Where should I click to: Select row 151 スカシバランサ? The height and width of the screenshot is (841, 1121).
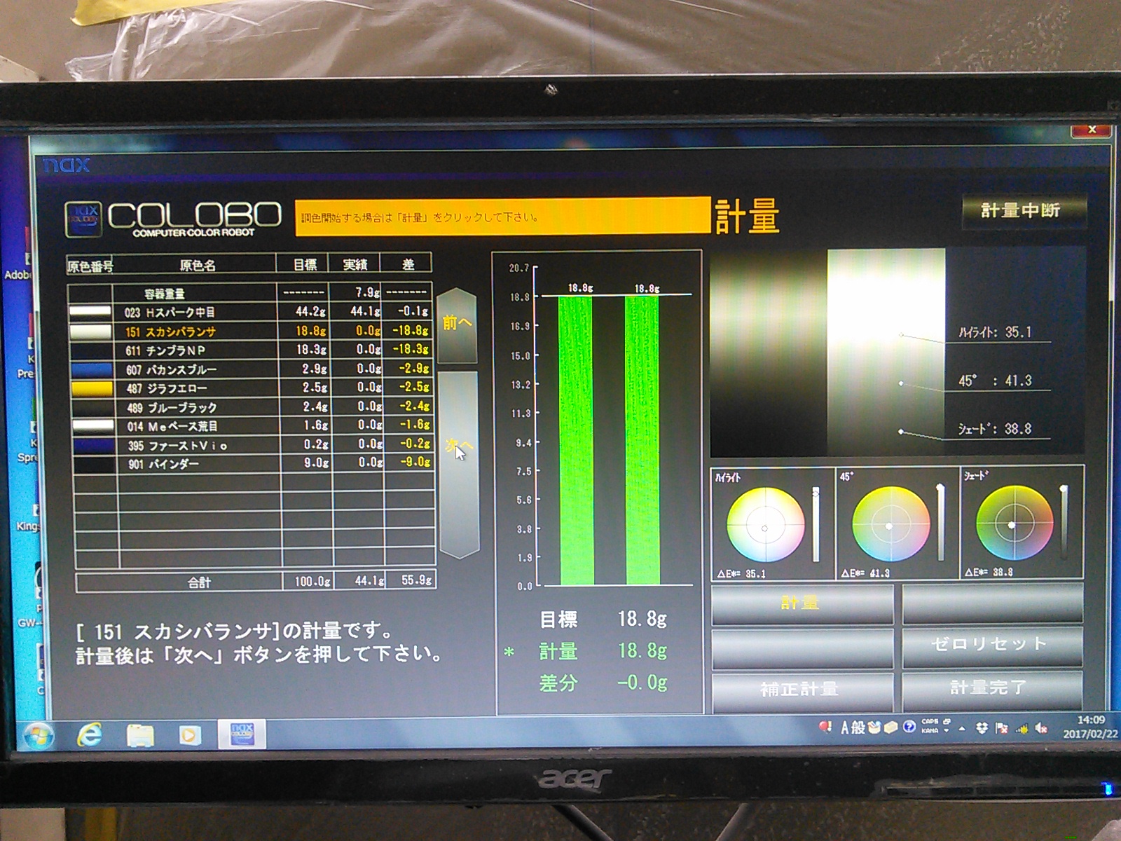click(251, 331)
